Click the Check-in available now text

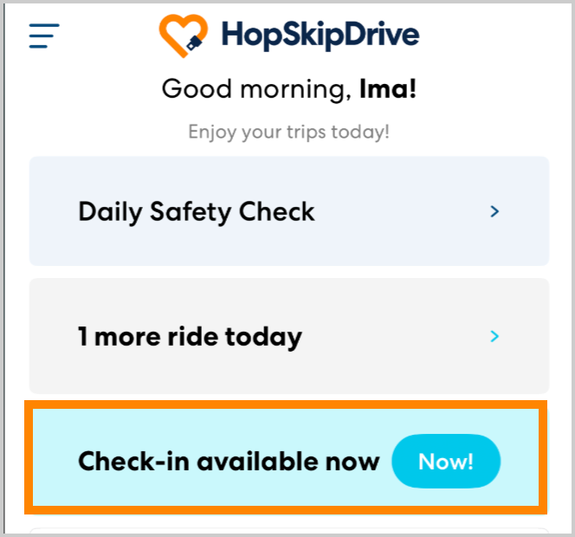coord(229,461)
